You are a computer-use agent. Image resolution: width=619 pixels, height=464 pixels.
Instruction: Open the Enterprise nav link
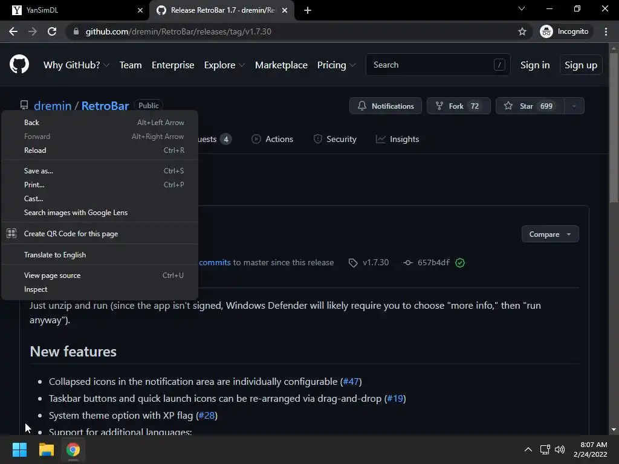tap(173, 65)
